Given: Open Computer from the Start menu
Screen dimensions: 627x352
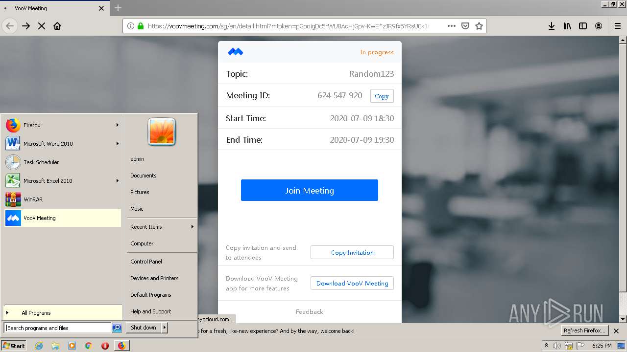Looking at the screenshot, I should pyautogui.click(x=162, y=243).
